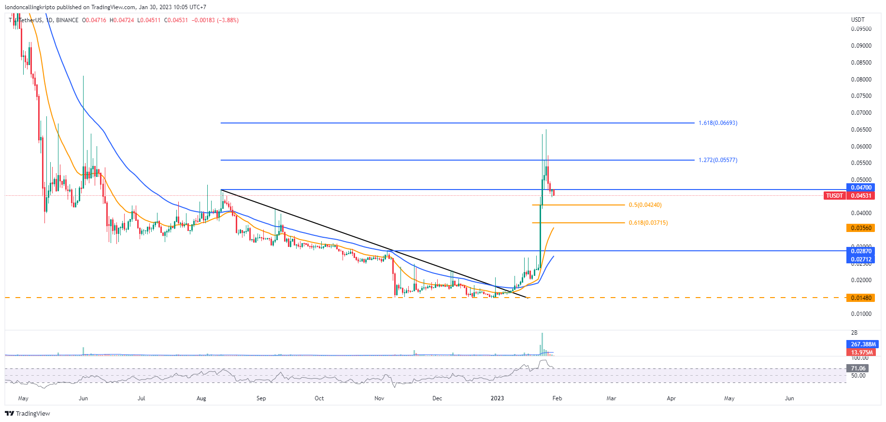Click the red TUSDT symbol price tag
Image resolution: width=886 pixels, height=422 pixels.
pos(834,196)
